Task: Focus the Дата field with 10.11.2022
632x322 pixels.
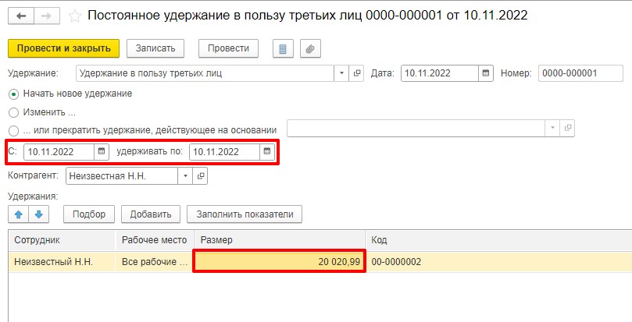Action: click(x=440, y=73)
